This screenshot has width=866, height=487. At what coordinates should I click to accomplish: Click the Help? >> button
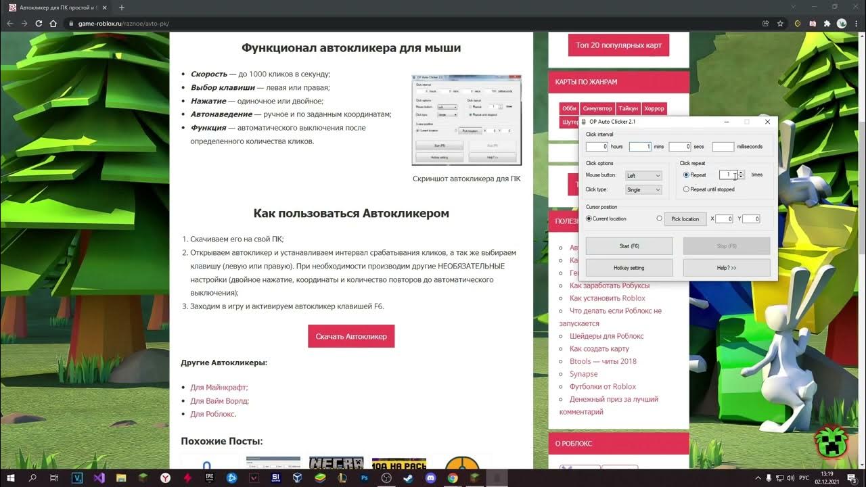pos(727,268)
